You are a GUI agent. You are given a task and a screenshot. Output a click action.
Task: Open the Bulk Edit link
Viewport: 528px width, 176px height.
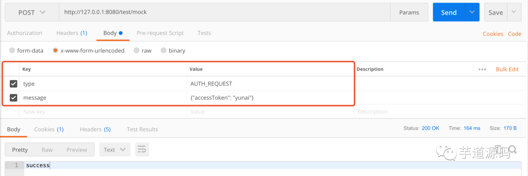click(x=507, y=69)
